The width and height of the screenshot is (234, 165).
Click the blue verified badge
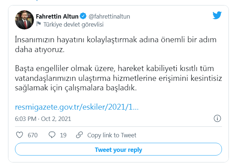click(83, 16)
